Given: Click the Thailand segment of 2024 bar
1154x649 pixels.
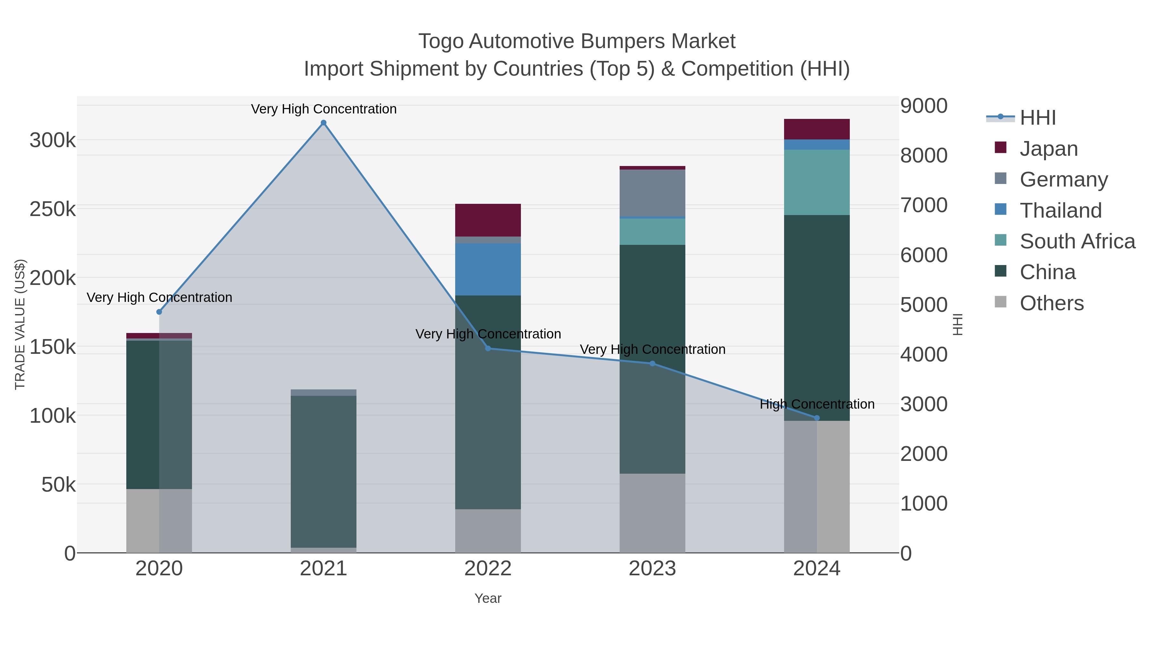Looking at the screenshot, I should click(817, 145).
